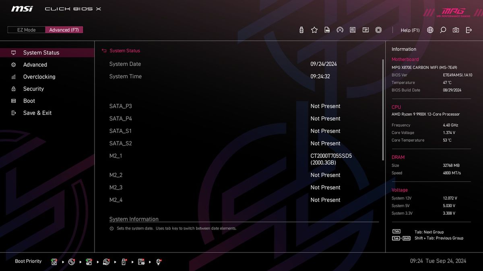Click the Tab key hint icon
Image resolution: width=483 pixels, height=271 pixels.
click(396, 232)
